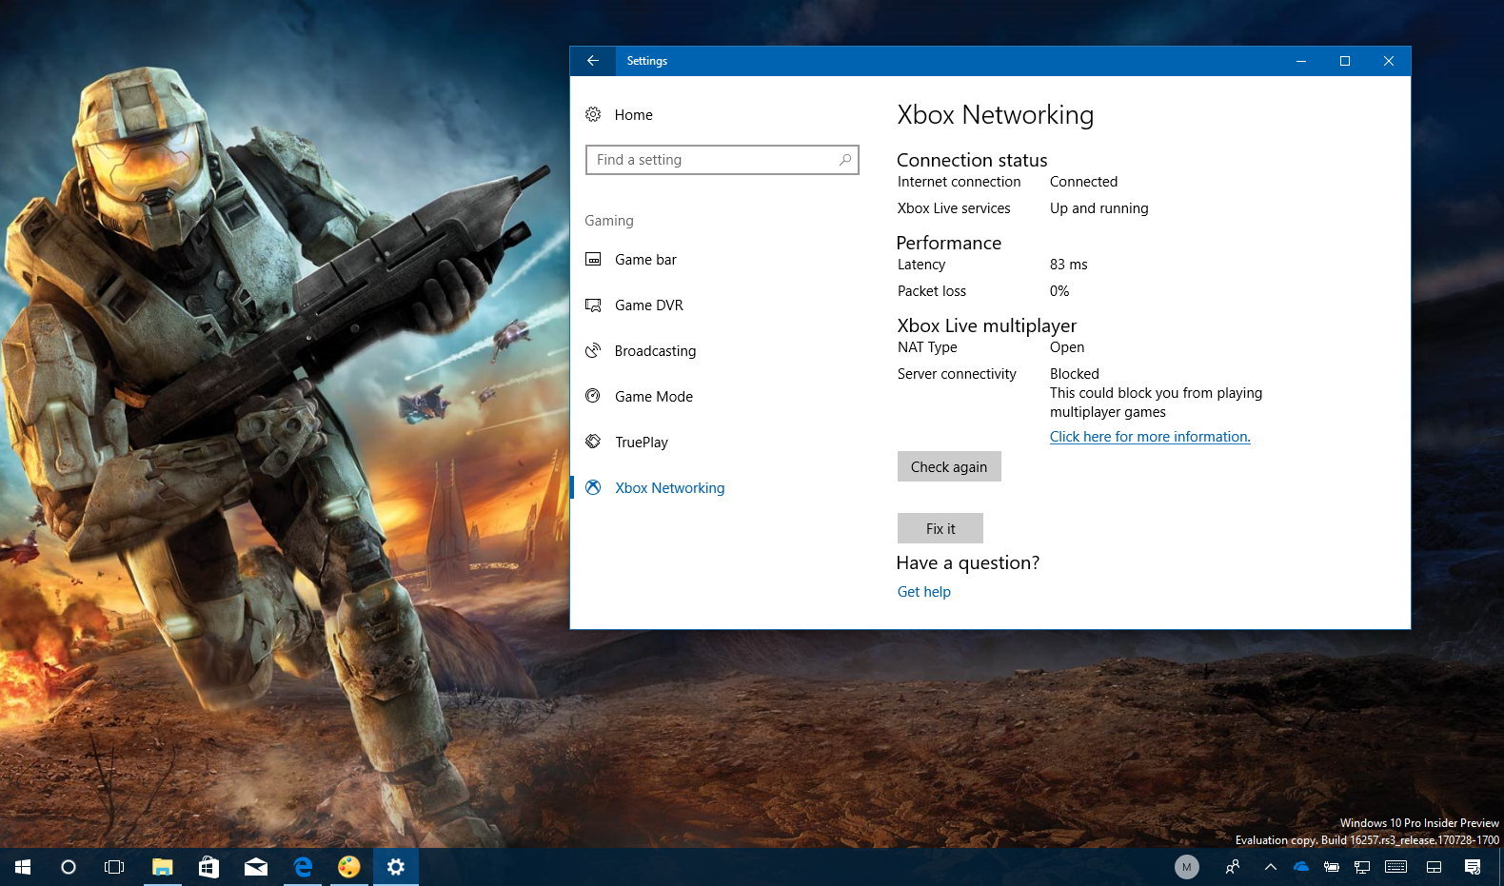Viewport: 1504px width, 886px height.
Task: Open the touch keyboard tray icon
Action: pyautogui.click(x=1395, y=867)
